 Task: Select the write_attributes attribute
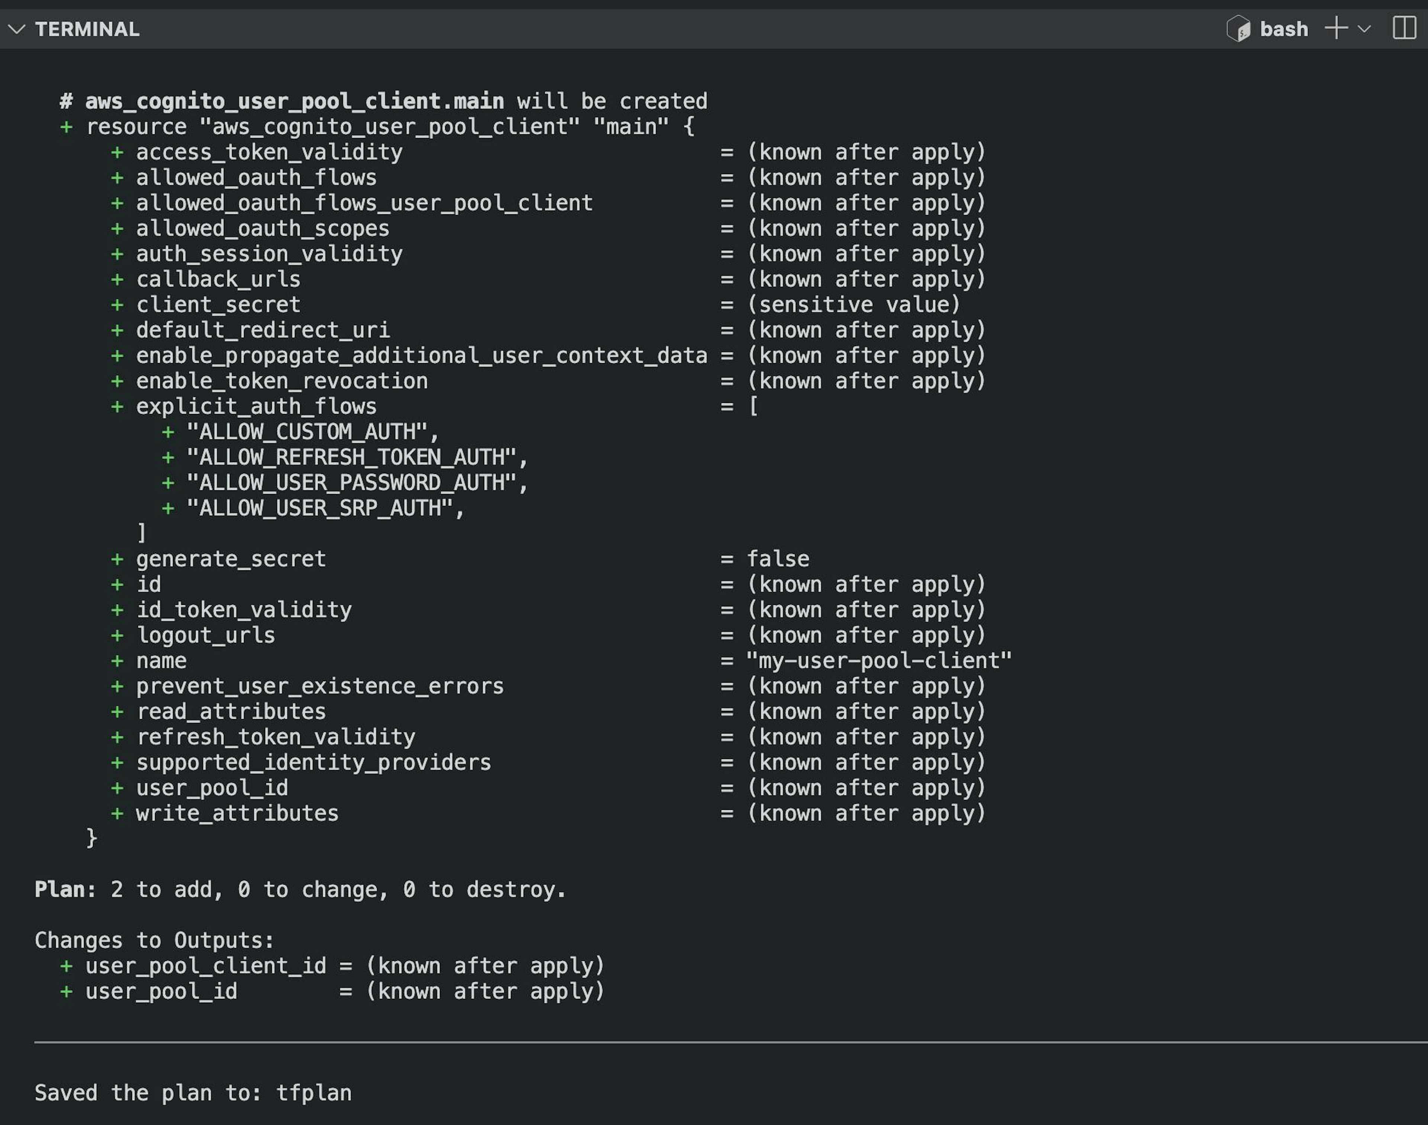237,814
